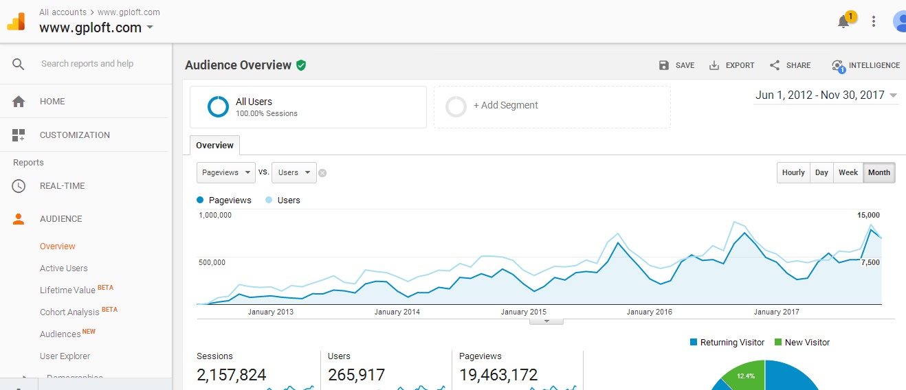This screenshot has width=906, height=390.
Task: Click the Audience Overview heading
Action: [239, 65]
